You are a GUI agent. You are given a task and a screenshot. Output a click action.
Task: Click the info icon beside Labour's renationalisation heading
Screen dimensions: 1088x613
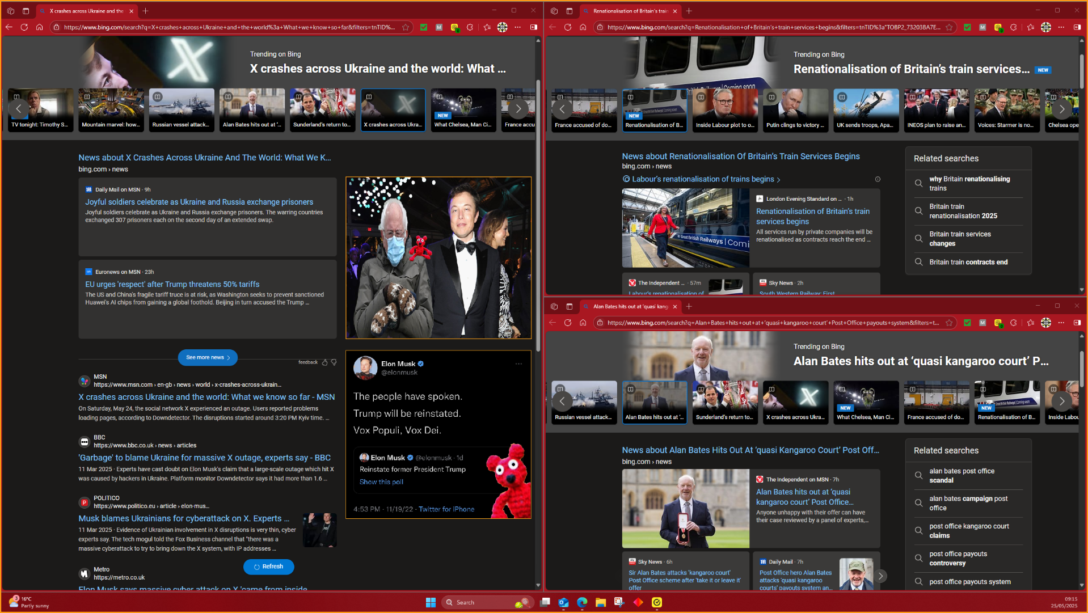878,179
